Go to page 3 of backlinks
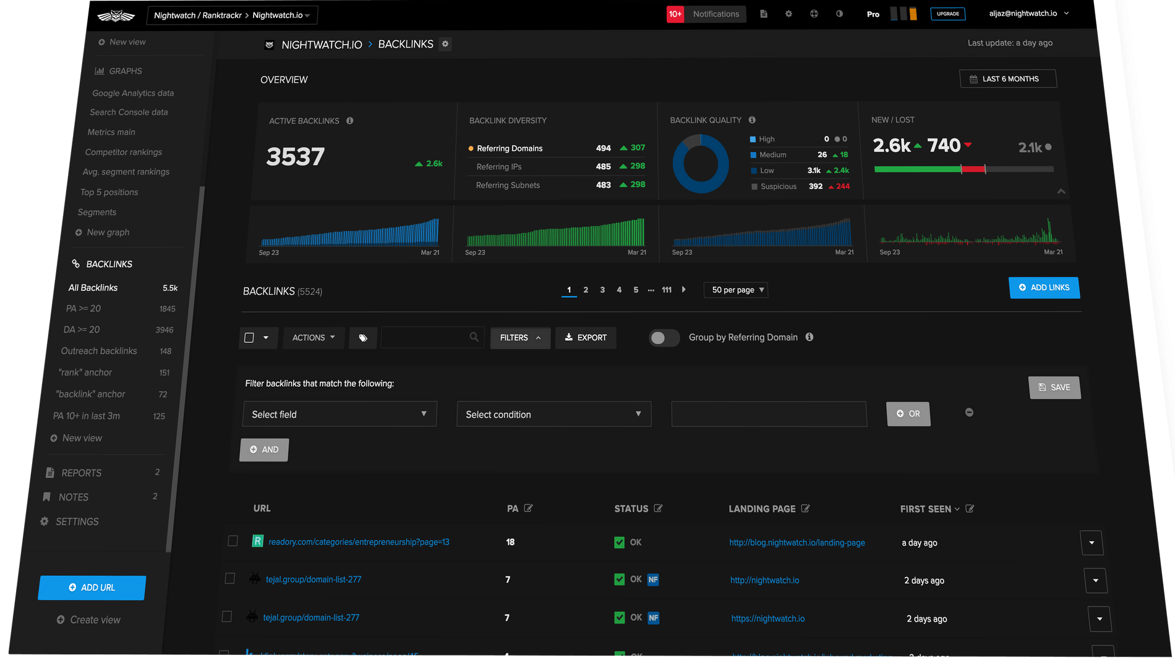Screen dimensions: 1175x658 coord(602,290)
